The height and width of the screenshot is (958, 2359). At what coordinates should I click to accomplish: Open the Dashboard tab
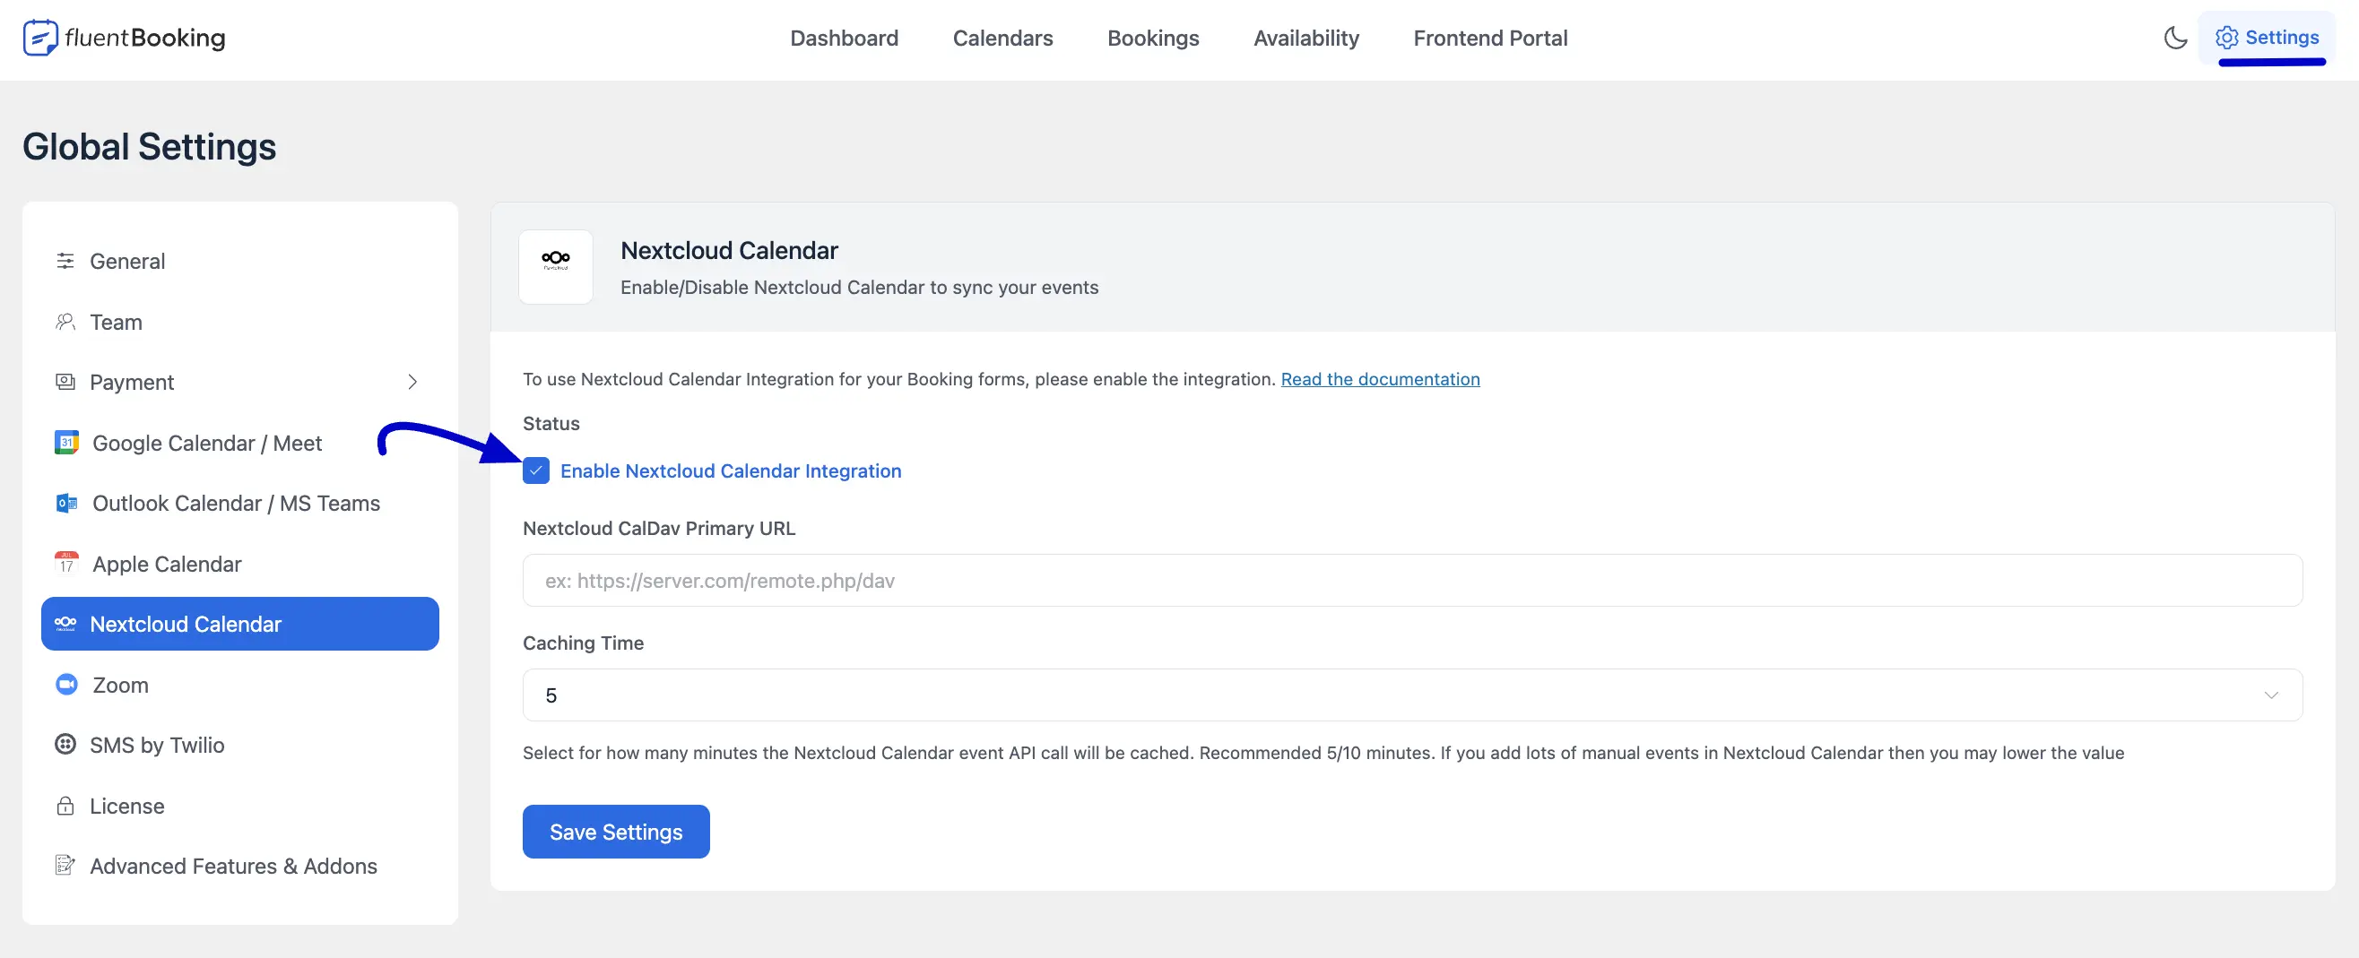coord(844,39)
